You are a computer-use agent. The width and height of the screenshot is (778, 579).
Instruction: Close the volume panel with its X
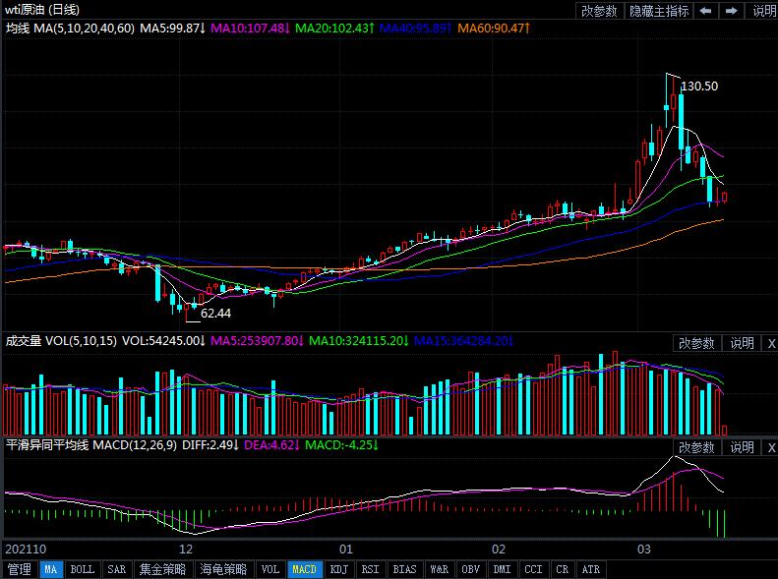pyautogui.click(x=771, y=343)
